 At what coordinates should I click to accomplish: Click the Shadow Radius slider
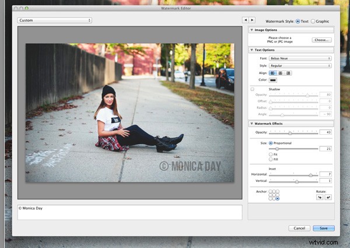271,109
